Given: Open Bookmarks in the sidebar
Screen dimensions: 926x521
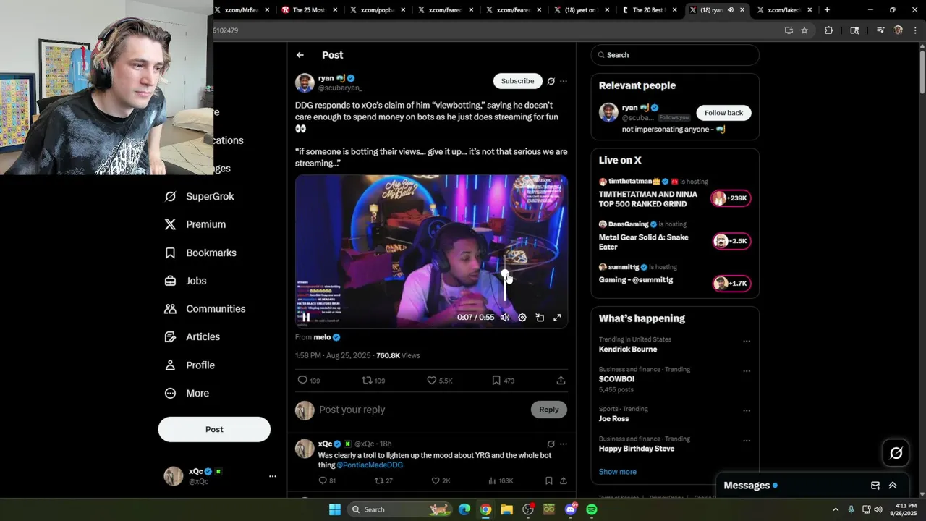Looking at the screenshot, I should tap(200, 253).
